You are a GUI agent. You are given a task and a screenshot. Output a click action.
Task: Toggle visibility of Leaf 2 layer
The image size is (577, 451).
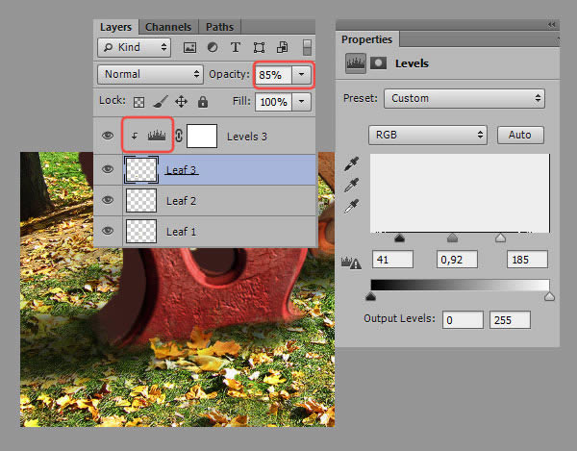109,200
